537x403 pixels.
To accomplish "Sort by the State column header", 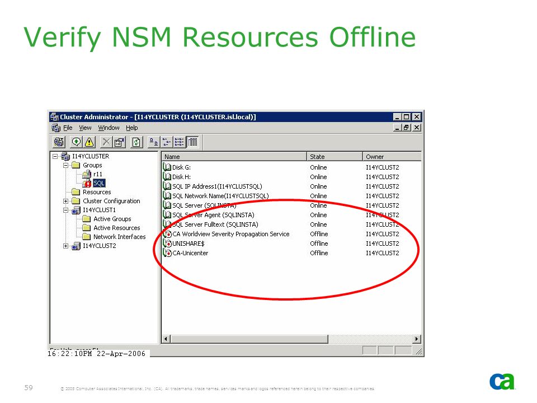I will pyautogui.click(x=335, y=157).
